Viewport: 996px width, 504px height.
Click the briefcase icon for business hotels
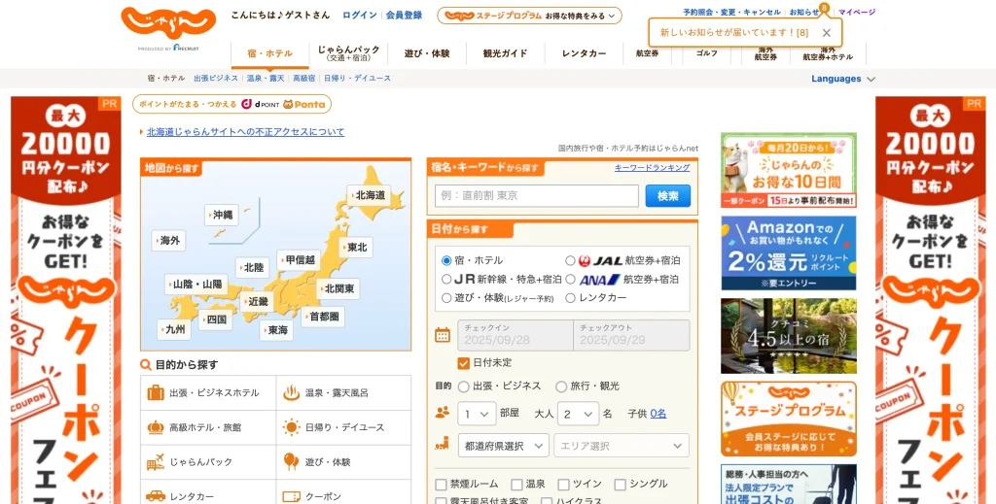(156, 393)
